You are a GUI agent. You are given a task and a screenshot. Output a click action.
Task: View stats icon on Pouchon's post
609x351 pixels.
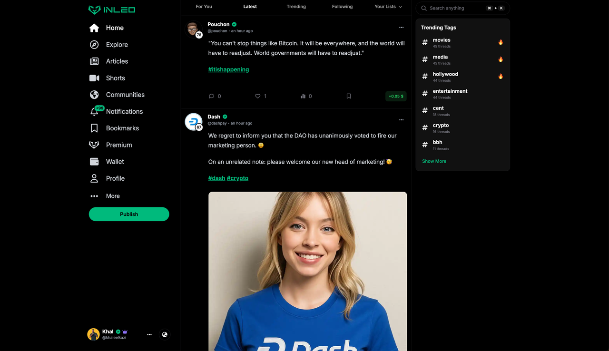click(x=303, y=96)
